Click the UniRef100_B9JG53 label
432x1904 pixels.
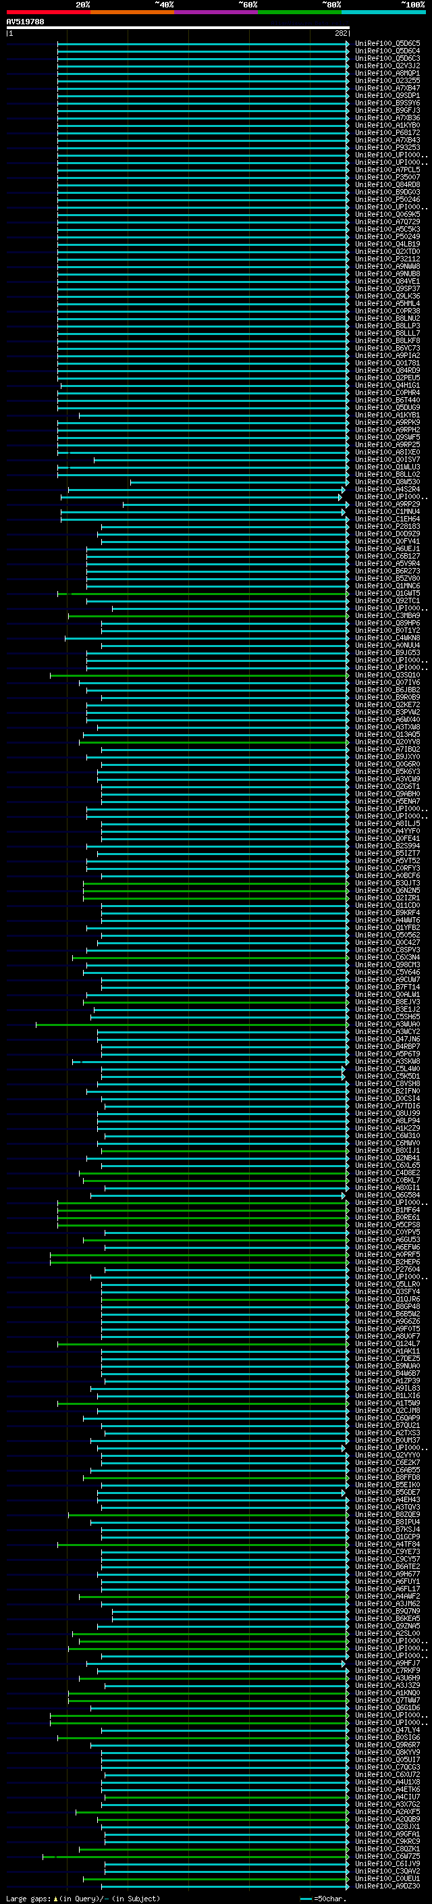(387, 652)
